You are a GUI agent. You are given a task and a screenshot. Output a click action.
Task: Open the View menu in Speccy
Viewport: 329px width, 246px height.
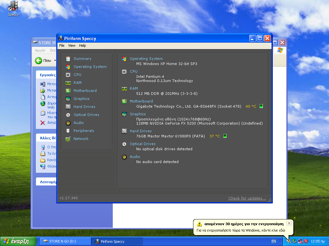(x=72, y=45)
